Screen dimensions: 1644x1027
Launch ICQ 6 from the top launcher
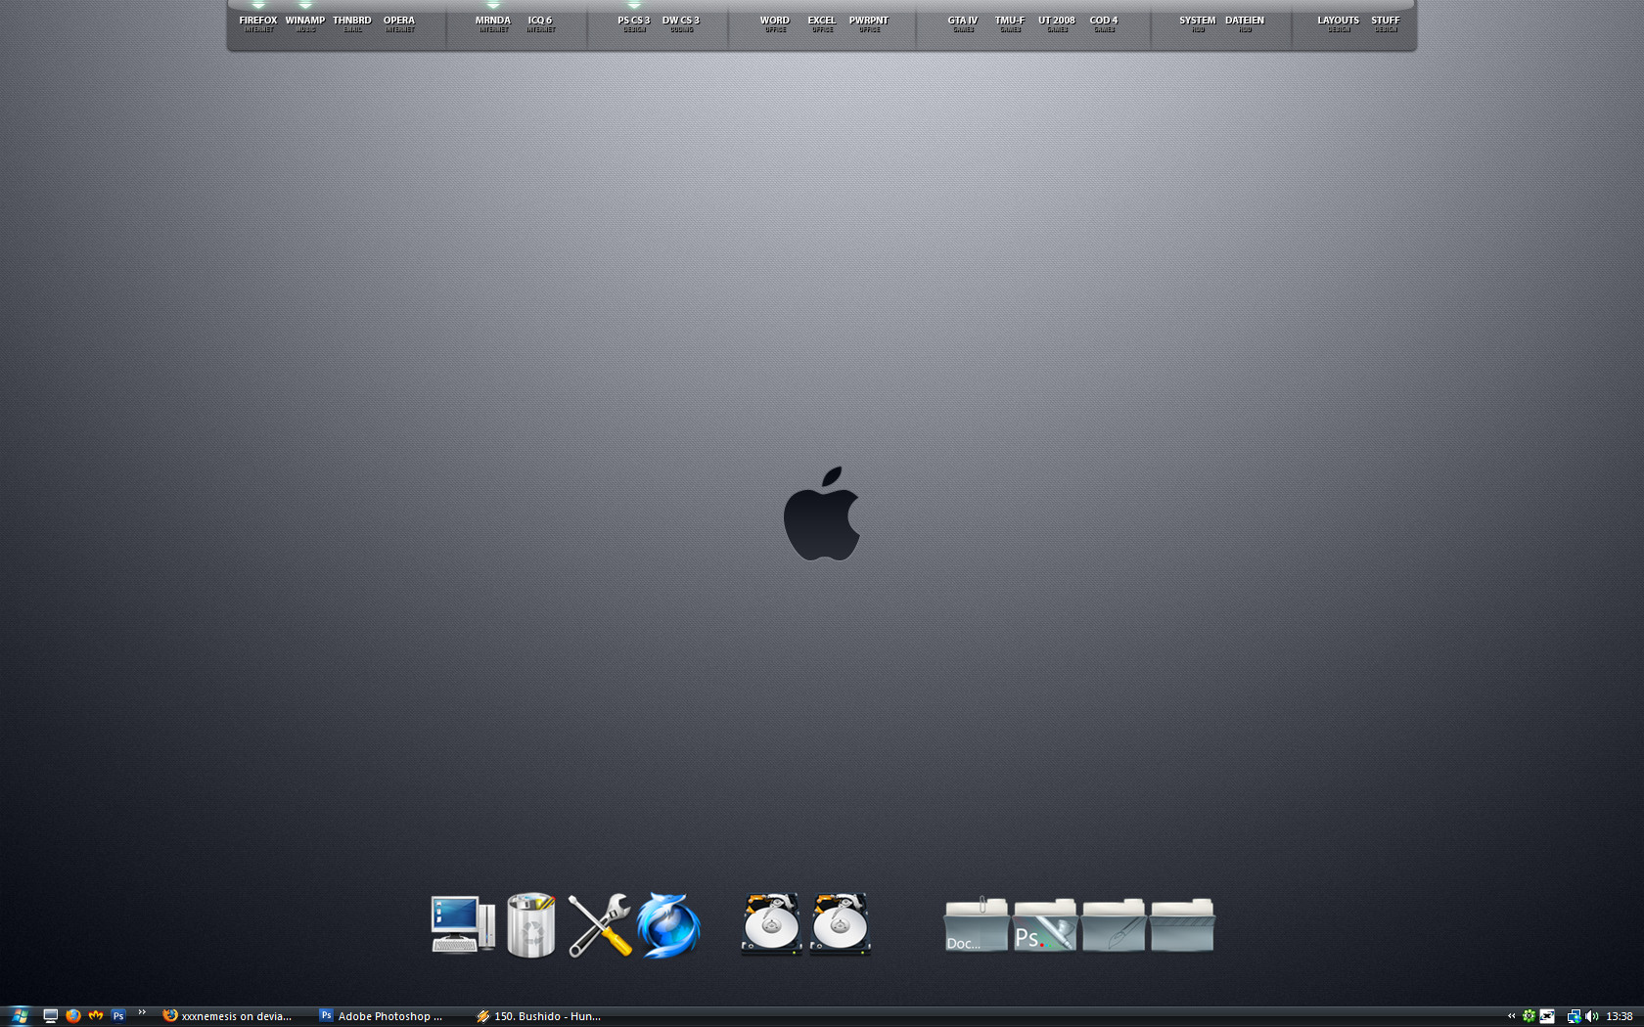tap(540, 23)
